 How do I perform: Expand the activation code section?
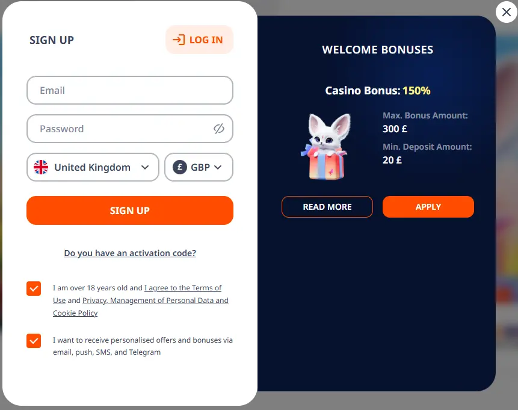[129, 252]
